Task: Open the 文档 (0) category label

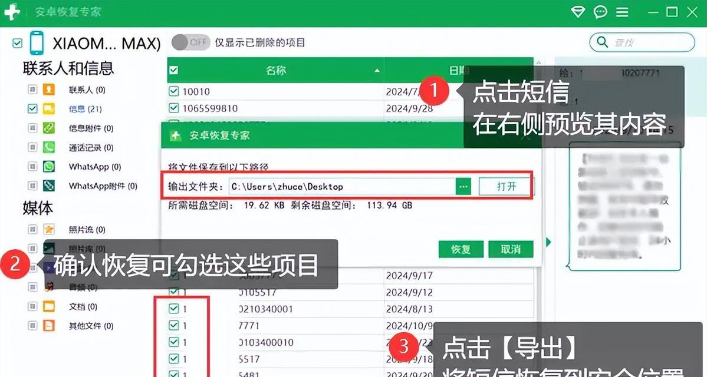Action: 83,307
